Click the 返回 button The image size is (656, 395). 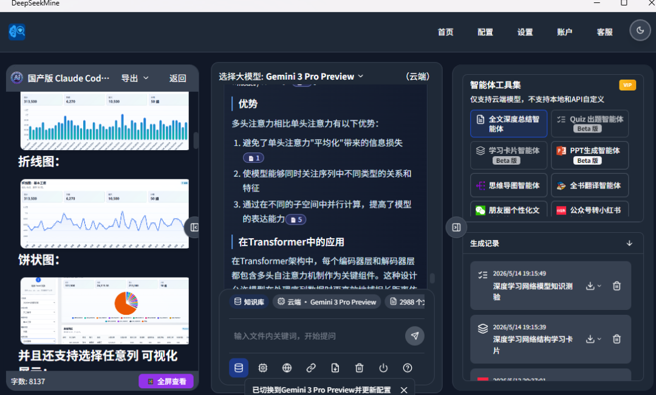click(177, 78)
